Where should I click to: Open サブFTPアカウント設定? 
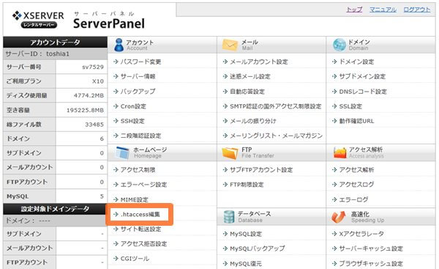pyautogui.click(x=261, y=170)
